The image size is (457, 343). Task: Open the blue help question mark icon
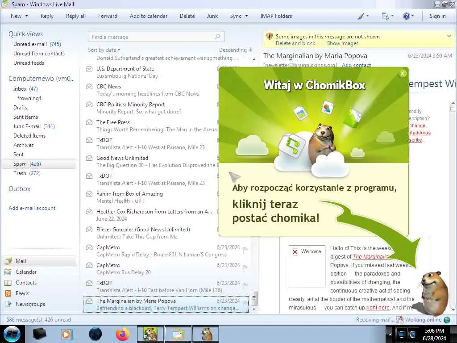[406, 16]
